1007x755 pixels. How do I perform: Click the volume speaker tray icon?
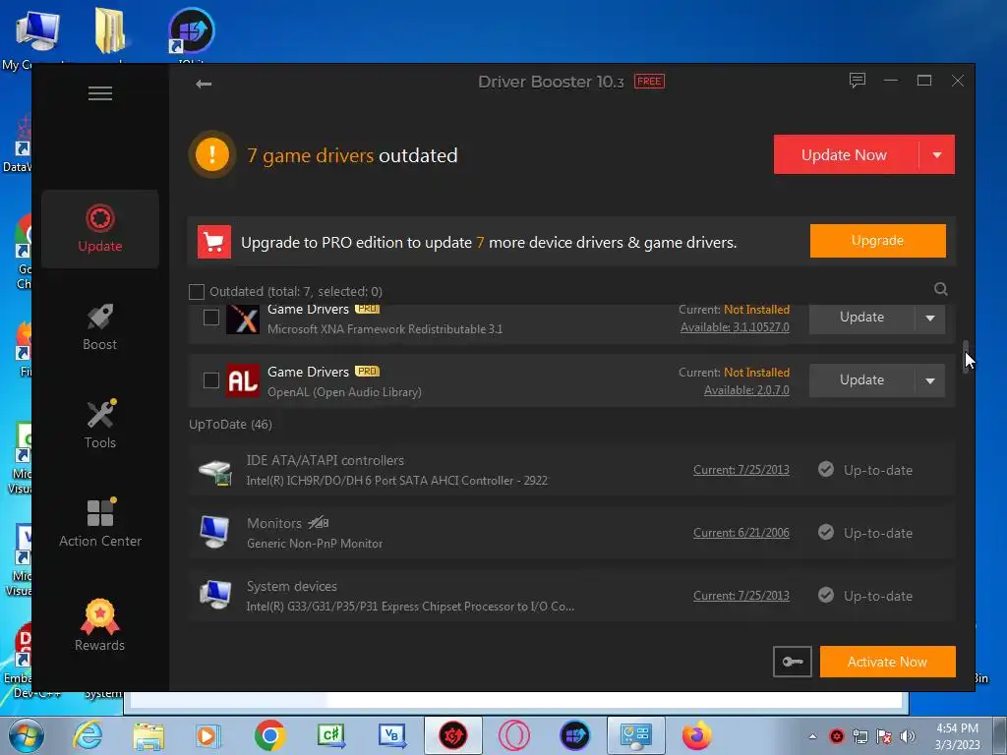(908, 736)
